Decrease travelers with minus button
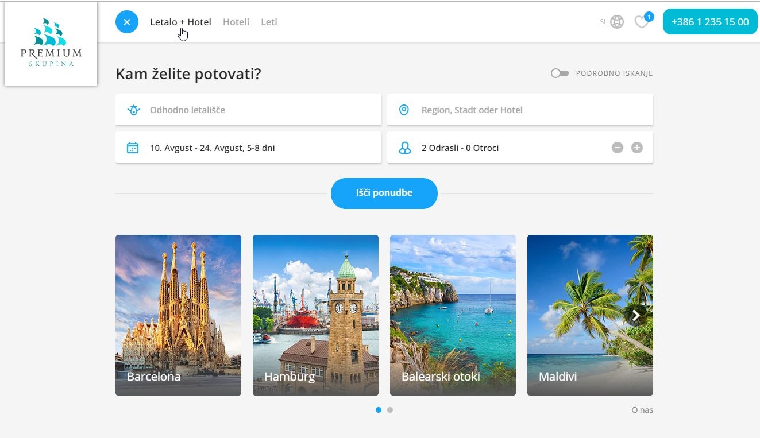760x438 pixels. tap(618, 148)
